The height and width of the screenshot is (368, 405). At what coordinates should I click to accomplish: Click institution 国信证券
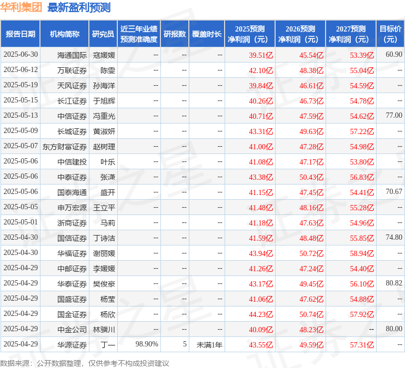pyautogui.click(x=72, y=238)
